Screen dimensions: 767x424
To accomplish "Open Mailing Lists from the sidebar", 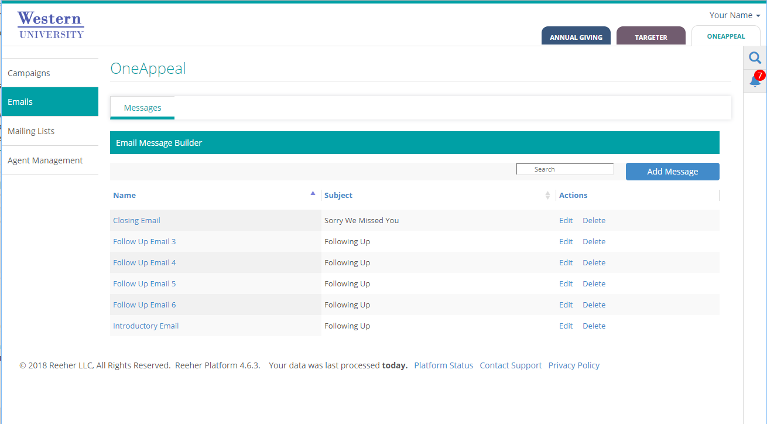I will click(x=31, y=131).
